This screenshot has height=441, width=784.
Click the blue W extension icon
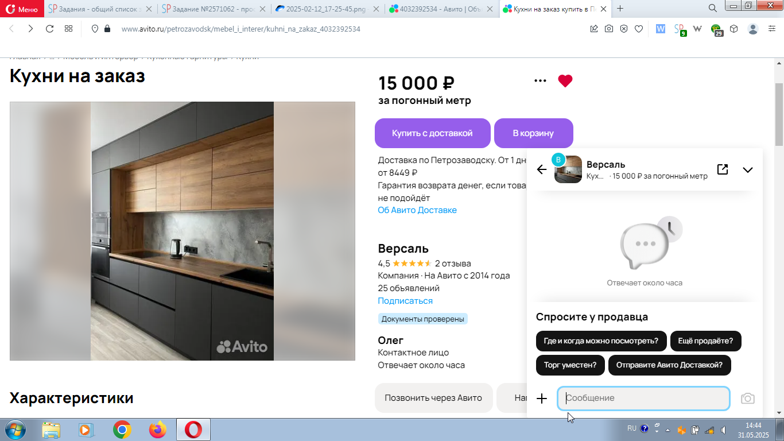click(661, 29)
